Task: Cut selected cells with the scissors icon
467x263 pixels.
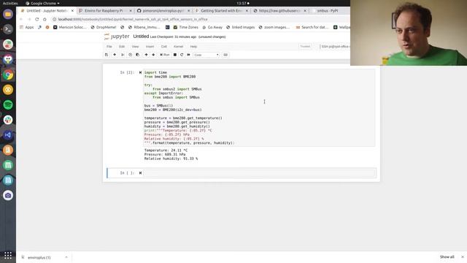Action: tap(123, 55)
